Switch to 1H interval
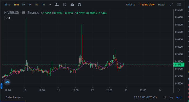The height and width of the screenshot is (102, 189). pyautogui.click(x=24, y=5)
